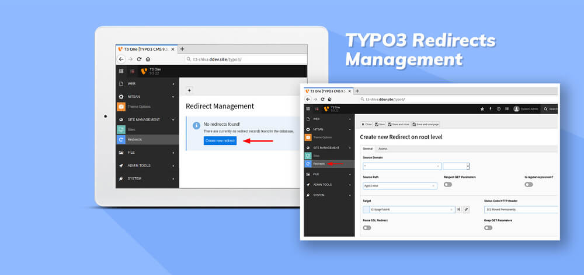Image resolution: width=584 pixels, height=275 pixels.
Task: Collapse SITE MANAGEMENT arrow in right window
Action: coord(350,147)
